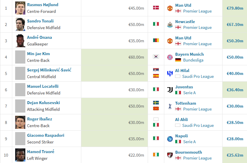Click the Napoli club crest
This screenshot has height=163, width=247.
(170, 139)
